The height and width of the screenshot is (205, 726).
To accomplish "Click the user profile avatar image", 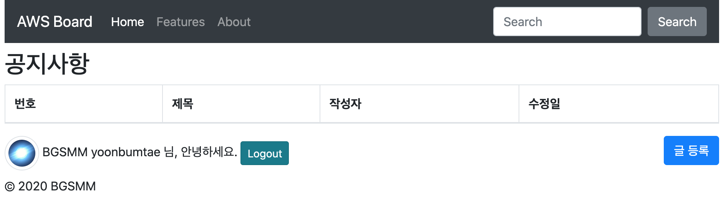I will 22,153.
